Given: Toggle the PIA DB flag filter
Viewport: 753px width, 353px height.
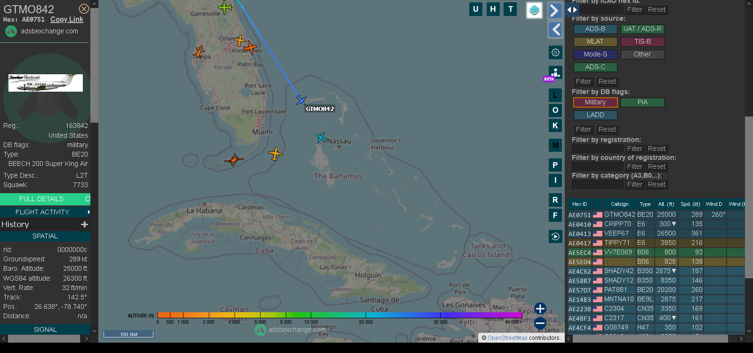Looking at the screenshot, I should [x=642, y=102].
